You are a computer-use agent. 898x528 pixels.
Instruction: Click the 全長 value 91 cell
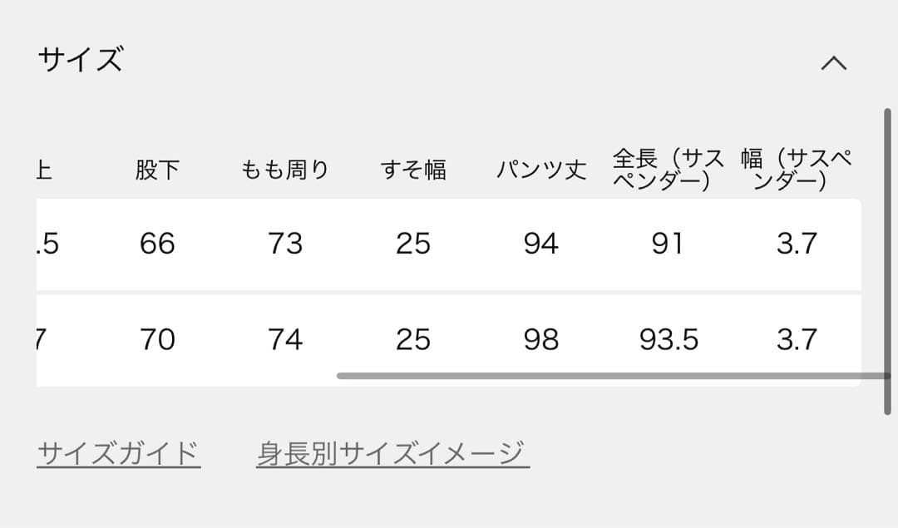click(669, 244)
